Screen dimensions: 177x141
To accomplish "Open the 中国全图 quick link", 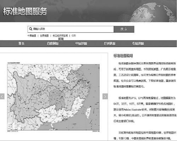I will (x=32, y=35).
